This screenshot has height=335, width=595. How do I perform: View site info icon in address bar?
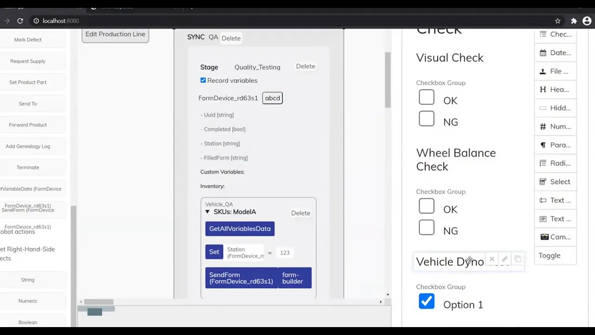click(x=36, y=21)
